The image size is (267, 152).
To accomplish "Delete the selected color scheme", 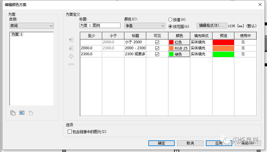I will [31, 113].
